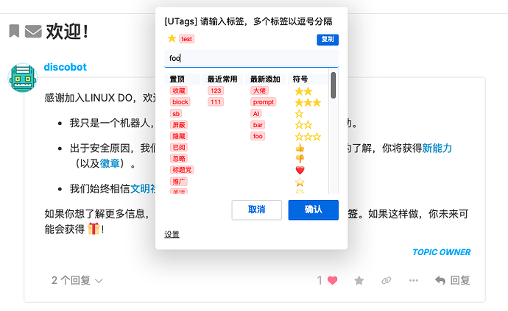Viewport: 508px width, 311px height.
Task: Click the blue 复制 copy button
Action: click(x=328, y=40)
